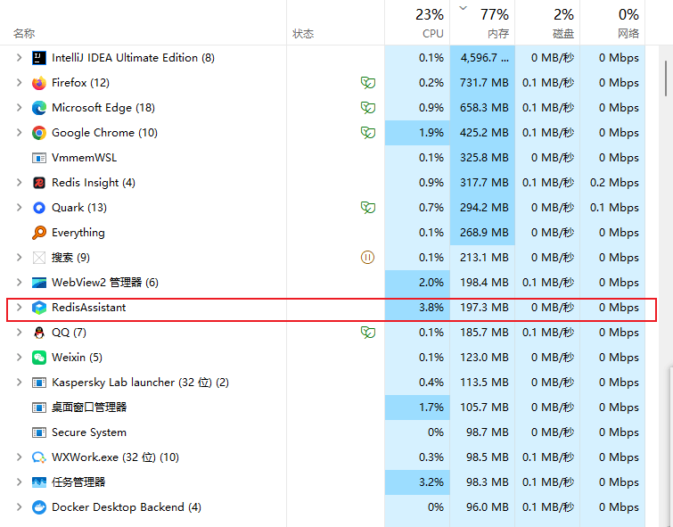The height and width of the screenshot is (527, 673).
Task: Click the 0.2 Mbps network value
Action: (614, 183)
